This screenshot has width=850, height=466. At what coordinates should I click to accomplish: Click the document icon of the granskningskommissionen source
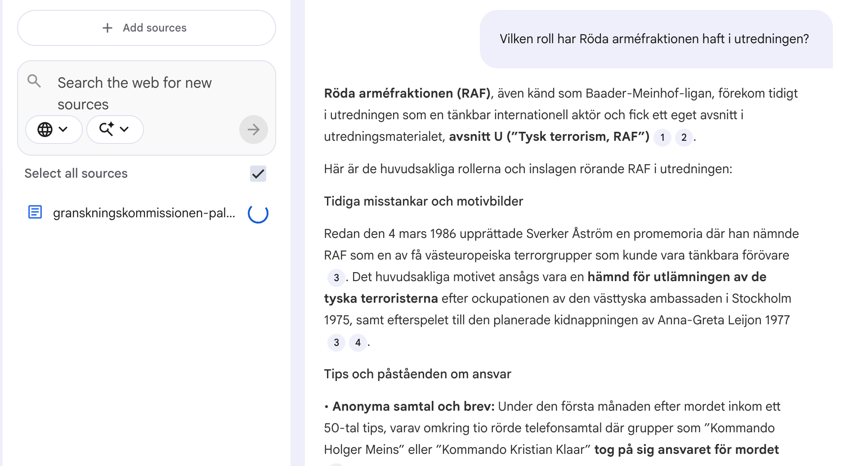tap(35, 212)
